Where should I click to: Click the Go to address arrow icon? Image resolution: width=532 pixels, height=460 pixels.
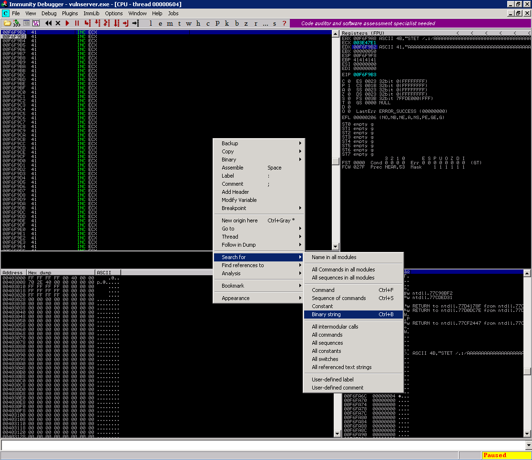(x=136, y=23)
